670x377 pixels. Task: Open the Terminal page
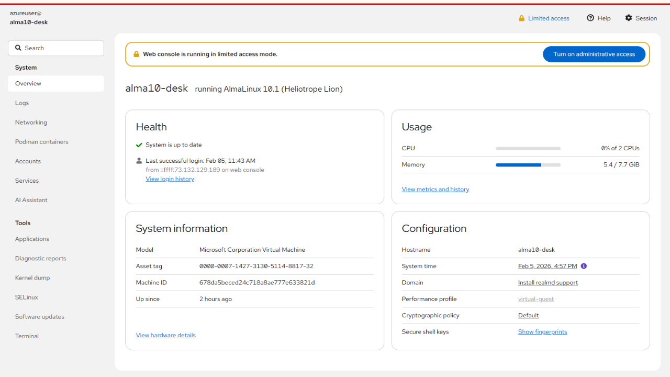pos(56,336)
